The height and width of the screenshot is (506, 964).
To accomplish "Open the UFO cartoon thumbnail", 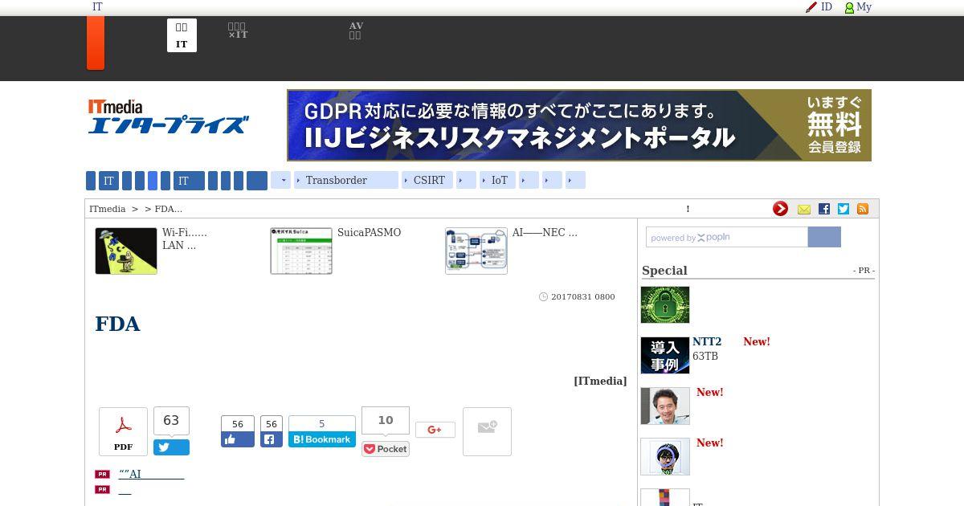I will click(x=126, y=251).
